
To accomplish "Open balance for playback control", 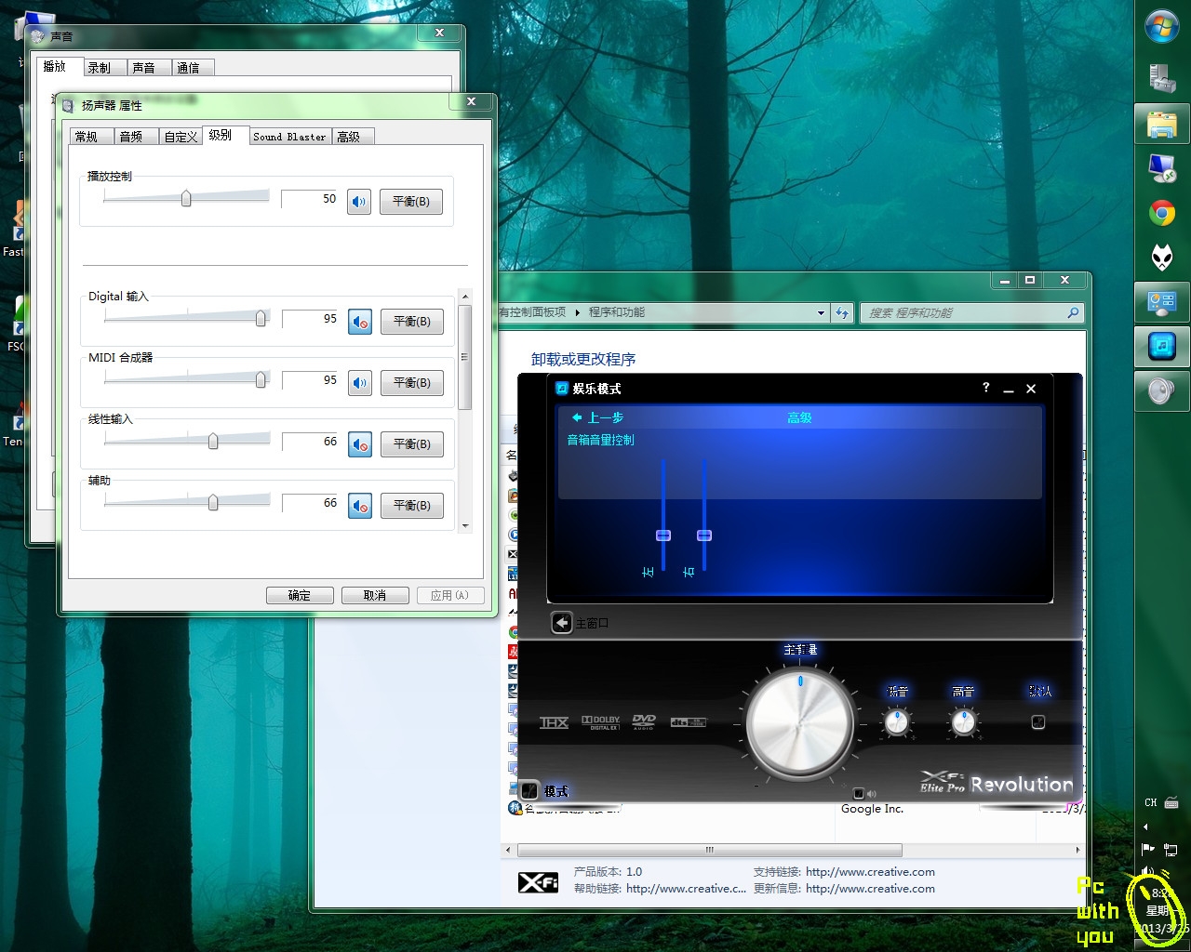I will tap(411, 201).
